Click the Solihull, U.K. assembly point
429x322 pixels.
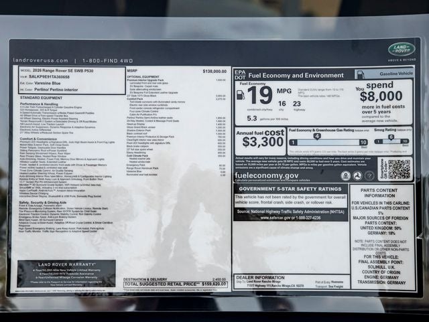(x=381, y=267)
